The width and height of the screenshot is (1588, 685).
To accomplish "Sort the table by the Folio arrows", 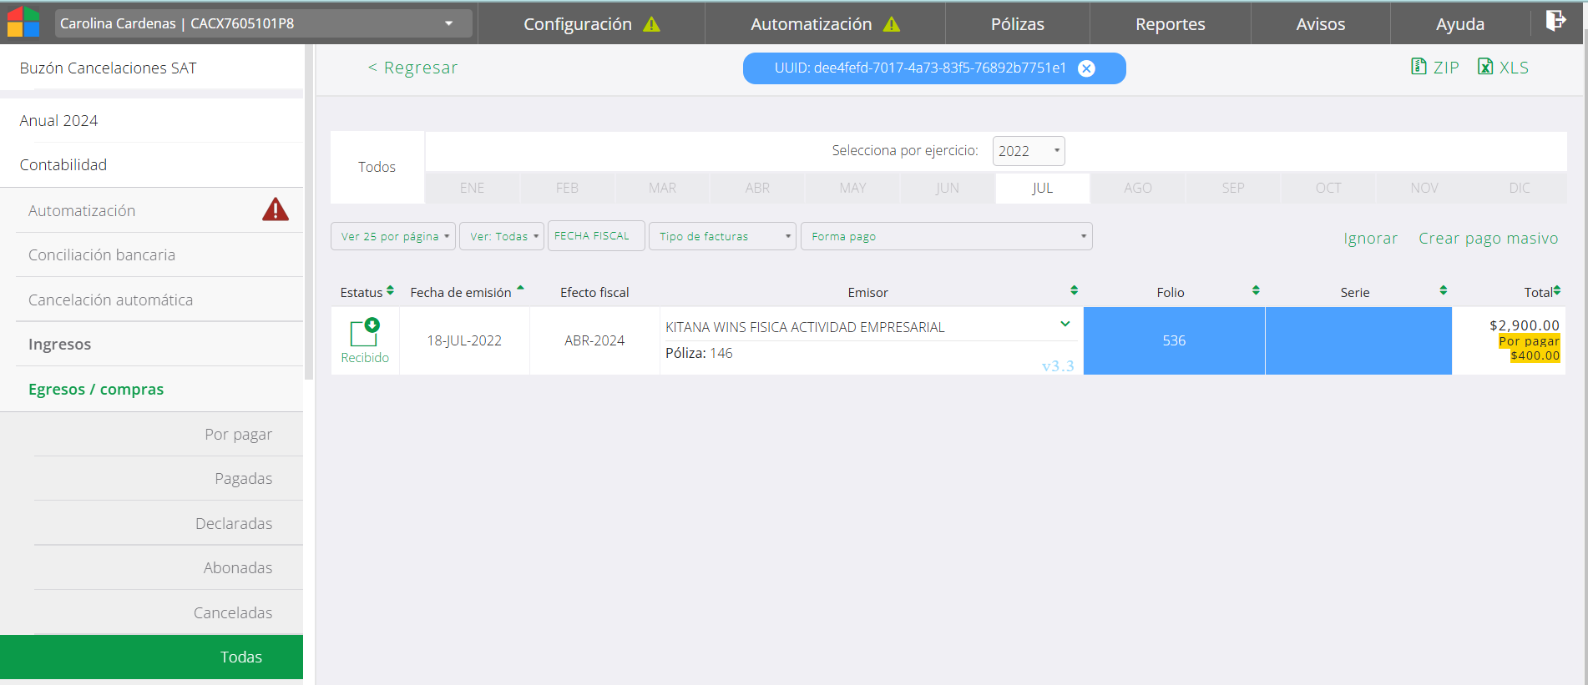I will 1256,290.
